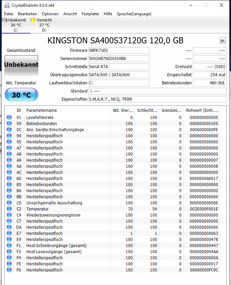Select the gray Unbekannt status circle for C:
231x285 pixels.
4,20
